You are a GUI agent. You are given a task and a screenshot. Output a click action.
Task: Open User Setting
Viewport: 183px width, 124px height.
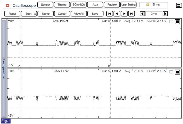pyautogui.click(x=128, y=5)
